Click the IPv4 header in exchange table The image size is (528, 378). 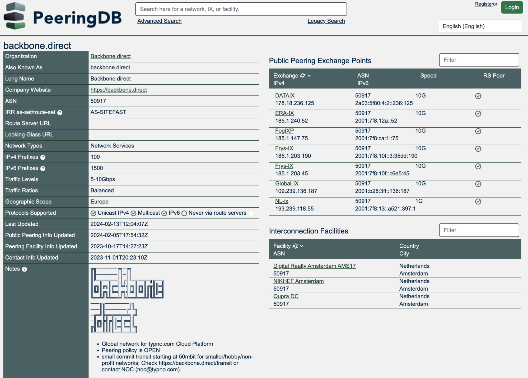(279, 83)
